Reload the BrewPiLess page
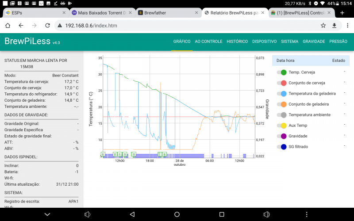The width and height of the screenshot is (354, 221). (x=47, y=26)
